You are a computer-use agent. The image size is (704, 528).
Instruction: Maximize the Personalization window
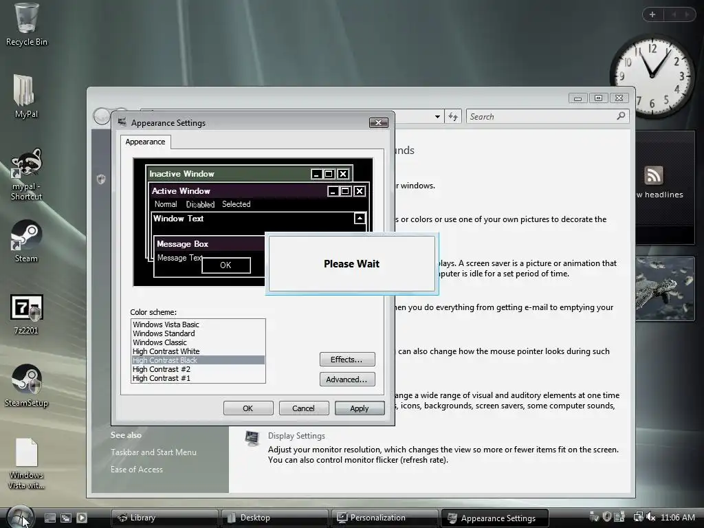coord(598,98)
